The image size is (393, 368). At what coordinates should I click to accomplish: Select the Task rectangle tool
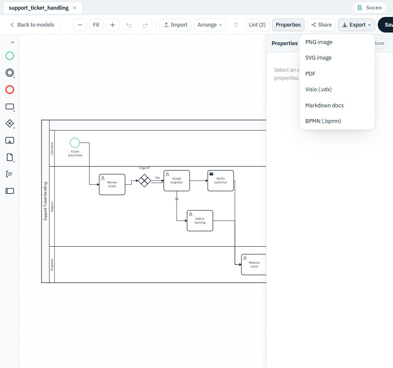pos(10,106)
